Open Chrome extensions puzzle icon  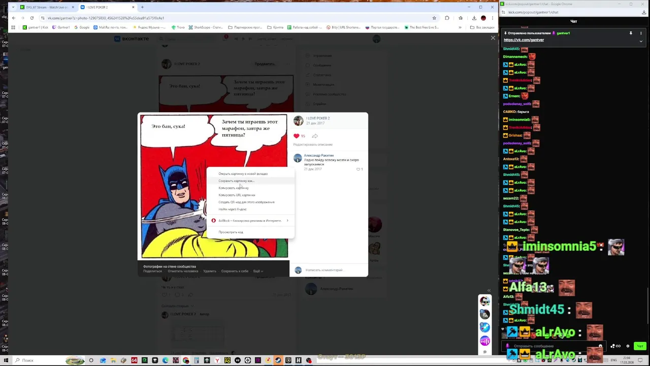[x=447, y=18]
